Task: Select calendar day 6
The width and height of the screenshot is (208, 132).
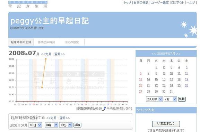Action: [141, 73]
